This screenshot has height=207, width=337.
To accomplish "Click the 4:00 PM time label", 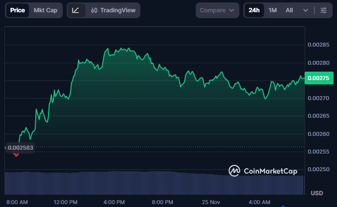I will tap(114, 202).
